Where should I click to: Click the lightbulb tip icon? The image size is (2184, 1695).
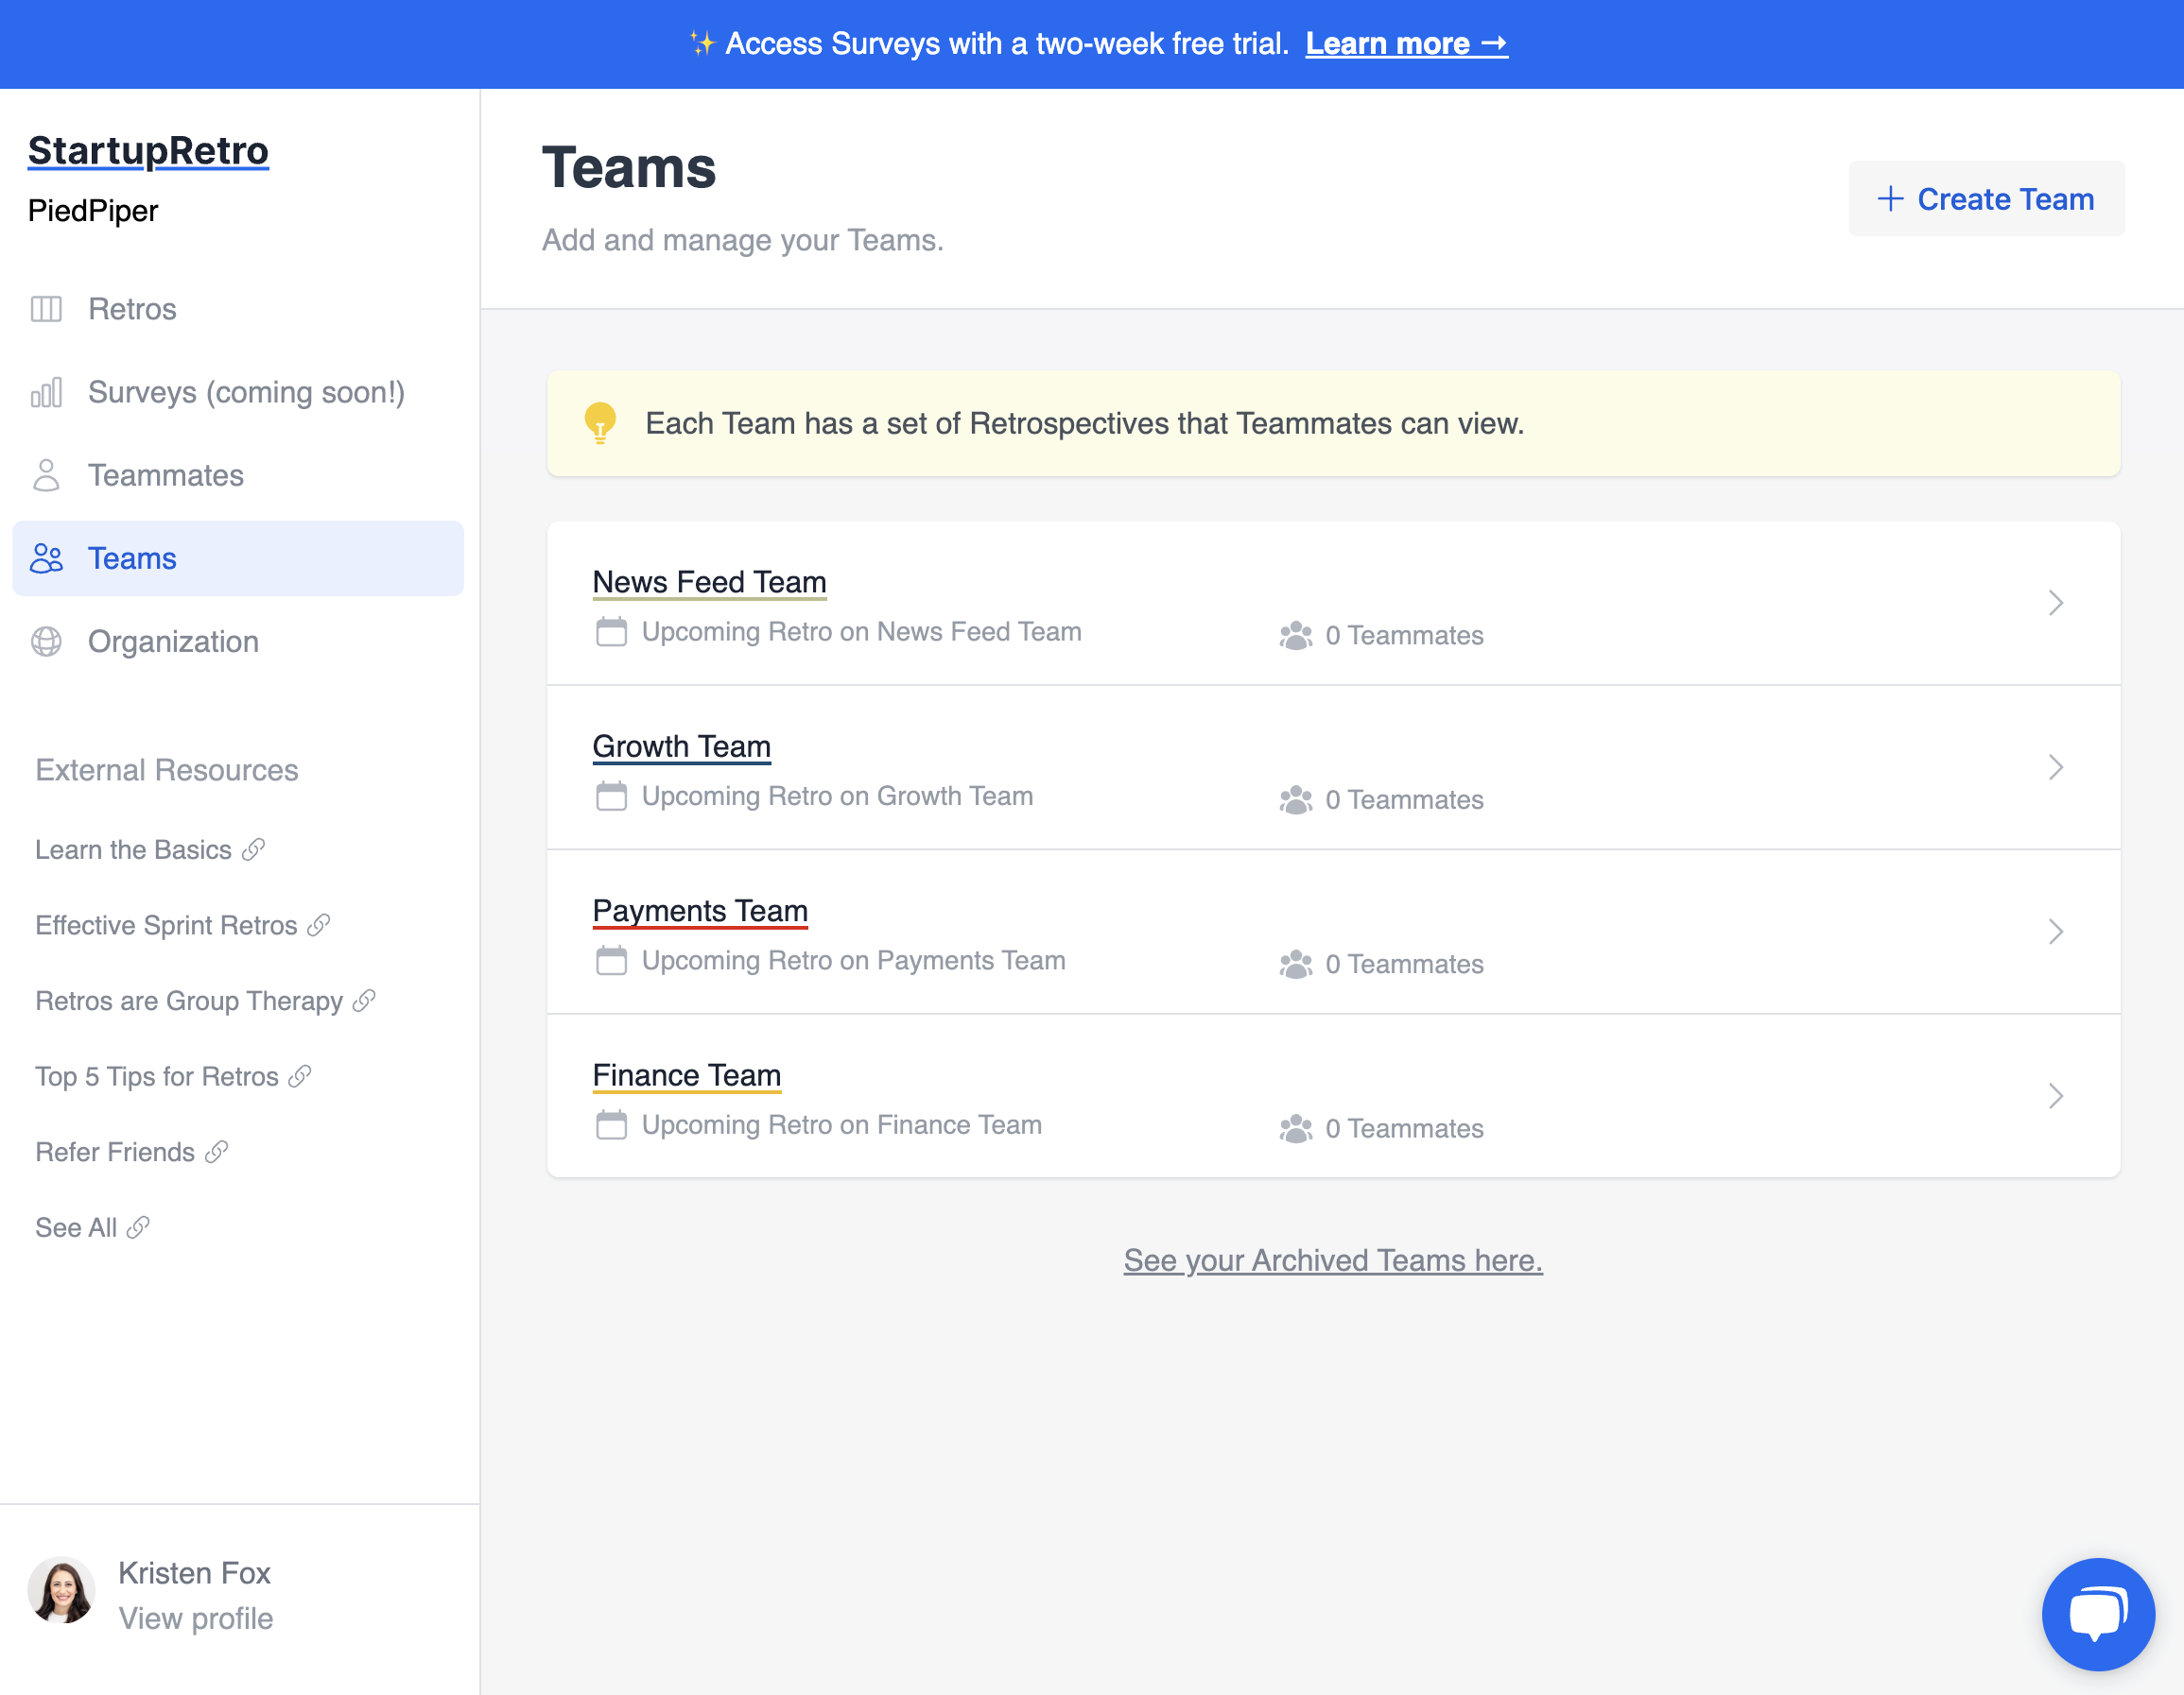coord(600,423)
